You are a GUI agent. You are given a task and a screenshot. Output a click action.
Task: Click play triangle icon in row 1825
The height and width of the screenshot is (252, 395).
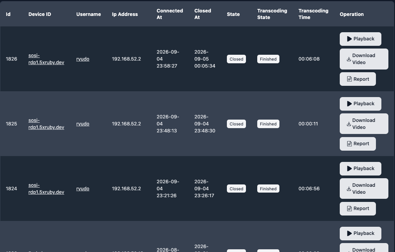(x=349, y=104)
